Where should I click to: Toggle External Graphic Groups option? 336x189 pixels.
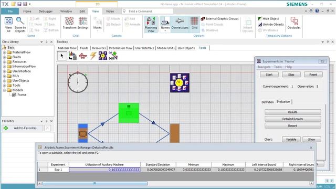point(219,19)
